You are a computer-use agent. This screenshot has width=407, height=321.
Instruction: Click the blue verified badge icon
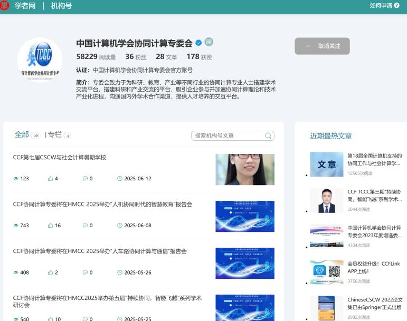[198, 43]
